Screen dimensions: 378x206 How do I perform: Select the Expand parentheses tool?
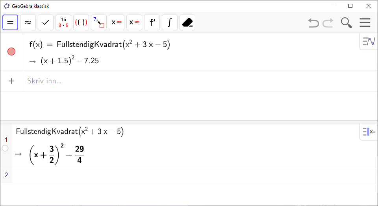(81, 22)
